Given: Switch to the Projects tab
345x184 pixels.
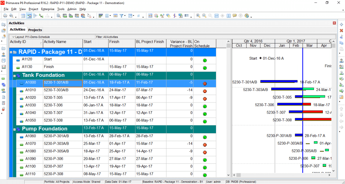Looking at the screenshot, I should [35, 30].
